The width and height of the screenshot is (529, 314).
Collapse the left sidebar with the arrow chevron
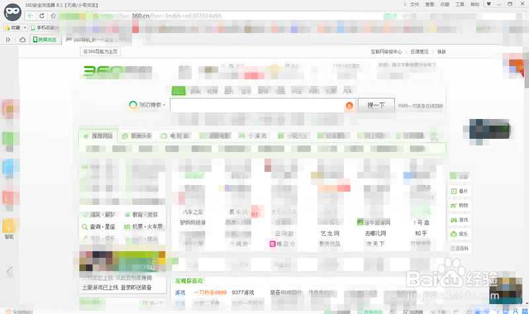(9, 272)
